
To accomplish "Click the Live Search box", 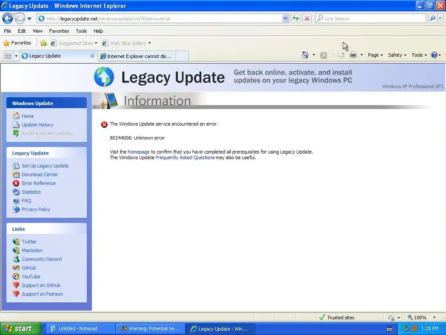I will point(371,19).
